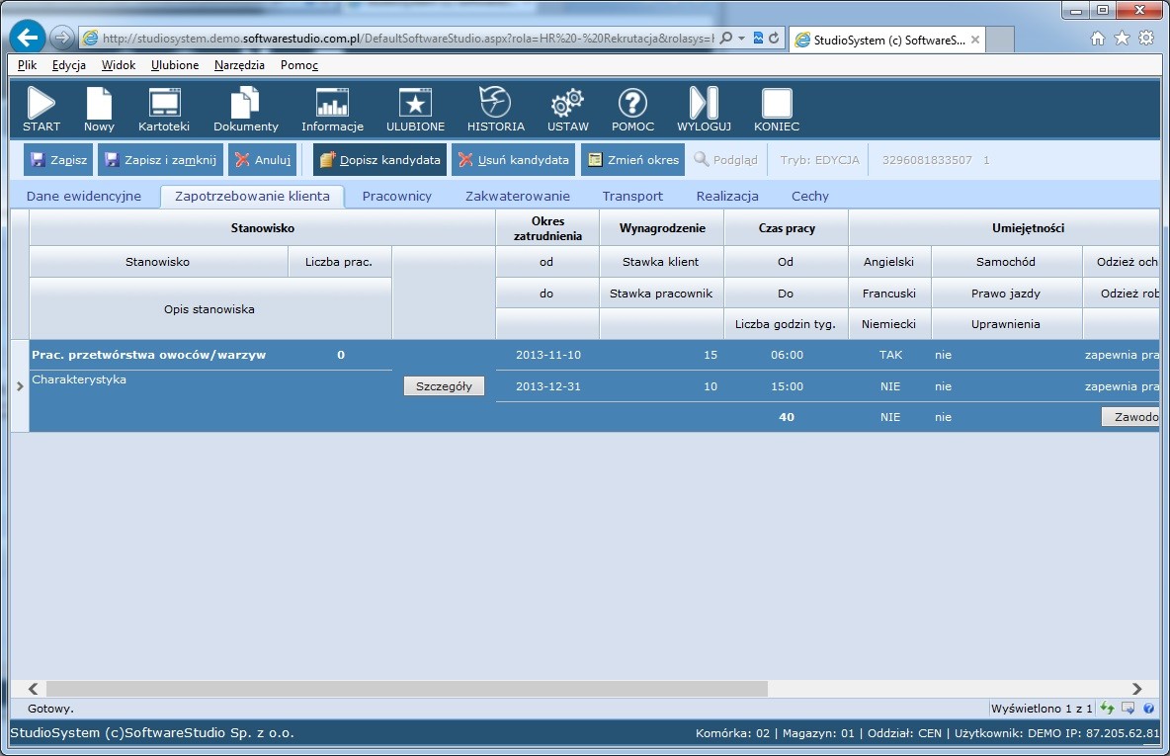This screenshot has height=756, width=1170.
Task: Close the StudioSystem browser tab
Action: click(x=975, y=40)
